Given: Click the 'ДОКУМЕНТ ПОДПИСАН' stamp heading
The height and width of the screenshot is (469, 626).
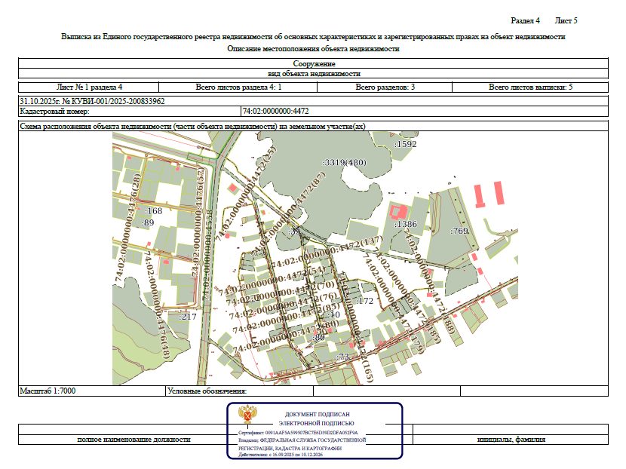Looking at the screenshot, I should point(317,414).
